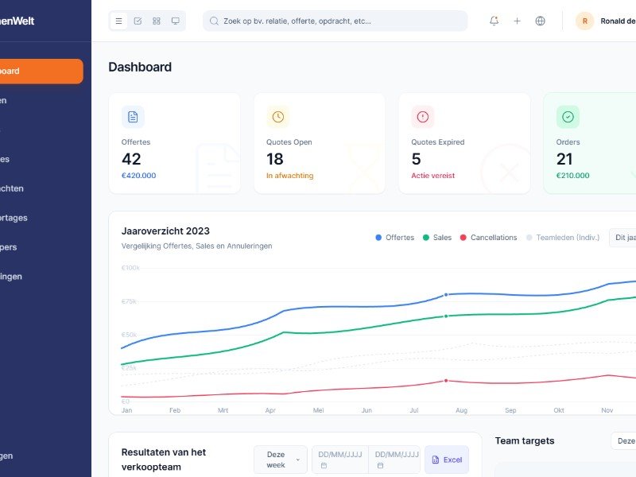Hide the Cancellations series in legend
Screen dimensions: 636x477
click(x=488, y=238)
